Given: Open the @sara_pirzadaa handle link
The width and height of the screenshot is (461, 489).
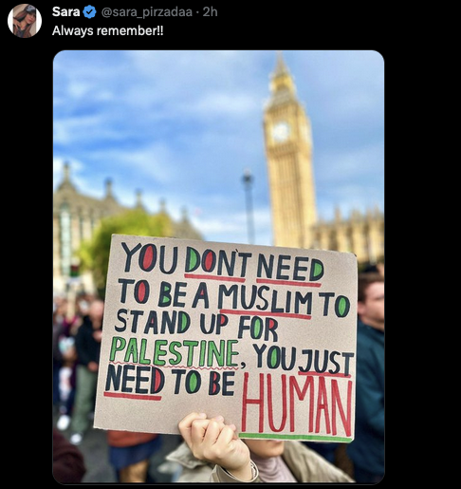Looking at the screenshot, I should tap(147, 12).
